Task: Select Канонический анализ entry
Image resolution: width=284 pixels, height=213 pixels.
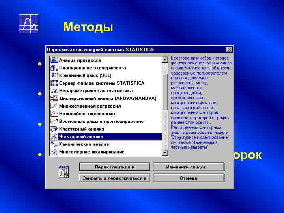Action: coord(106,144)
